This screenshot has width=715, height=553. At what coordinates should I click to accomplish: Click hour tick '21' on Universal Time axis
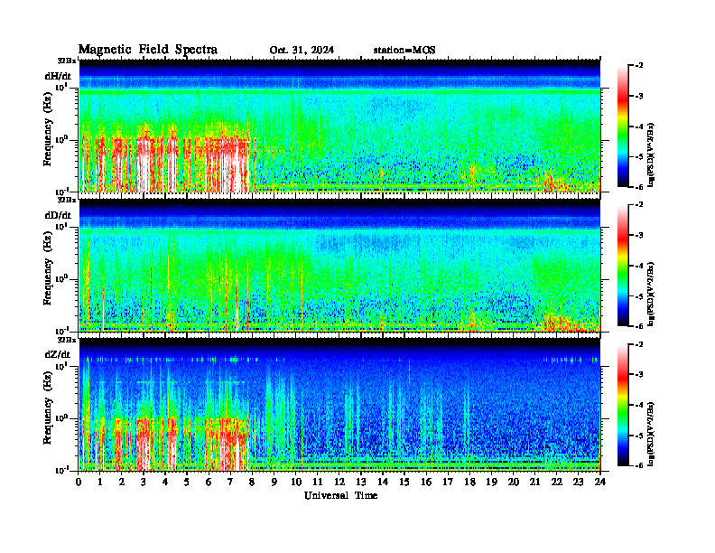click(x=534, y=482)
